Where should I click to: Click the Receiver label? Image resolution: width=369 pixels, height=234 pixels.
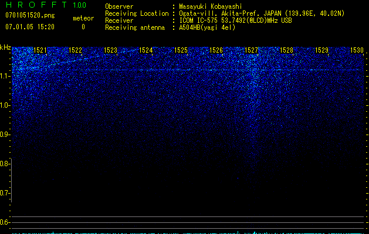(x=119, y=20)
